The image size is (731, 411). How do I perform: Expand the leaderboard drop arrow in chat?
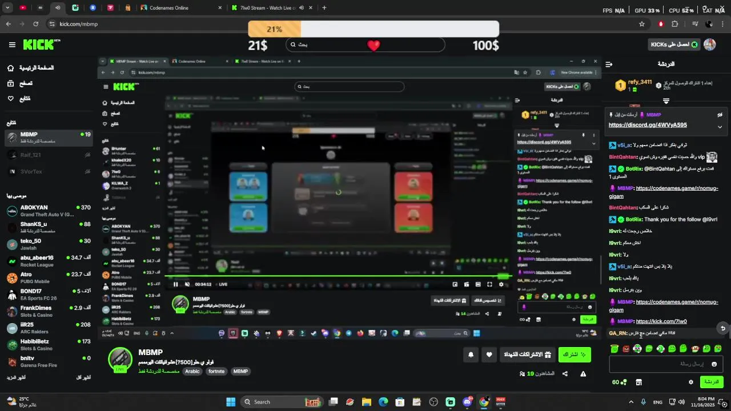pyautogui.click(x=666, y=101)
